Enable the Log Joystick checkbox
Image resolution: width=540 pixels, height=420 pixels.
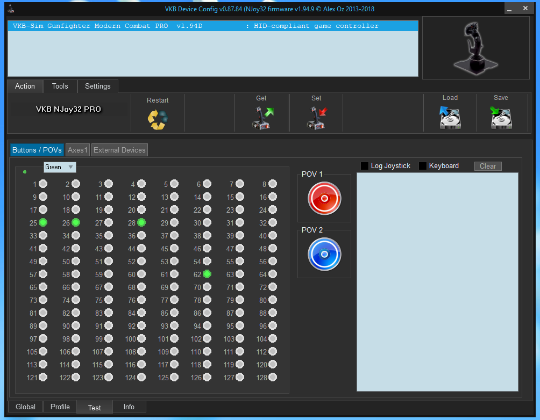365,166
